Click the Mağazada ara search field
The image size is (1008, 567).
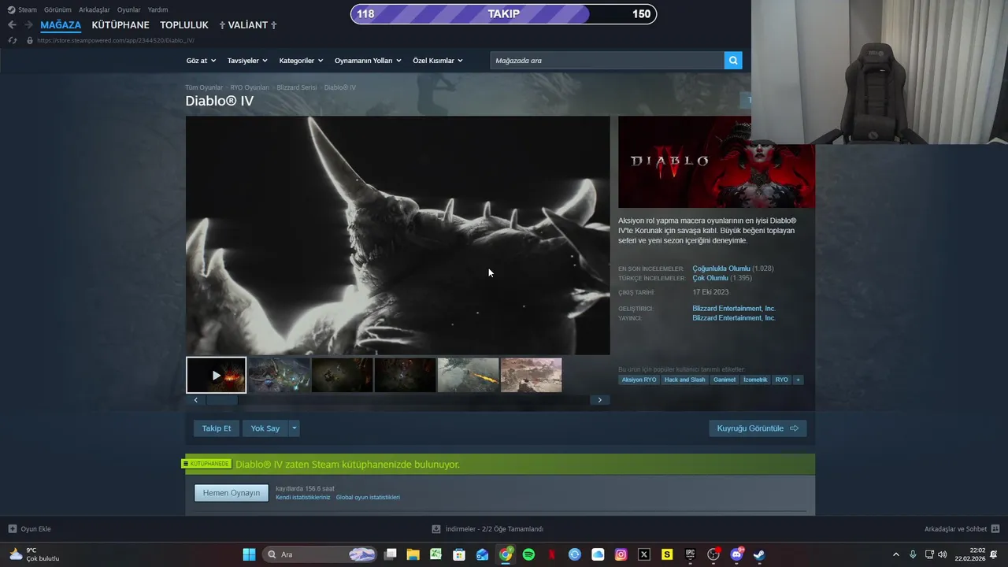(x=607, y=61)
